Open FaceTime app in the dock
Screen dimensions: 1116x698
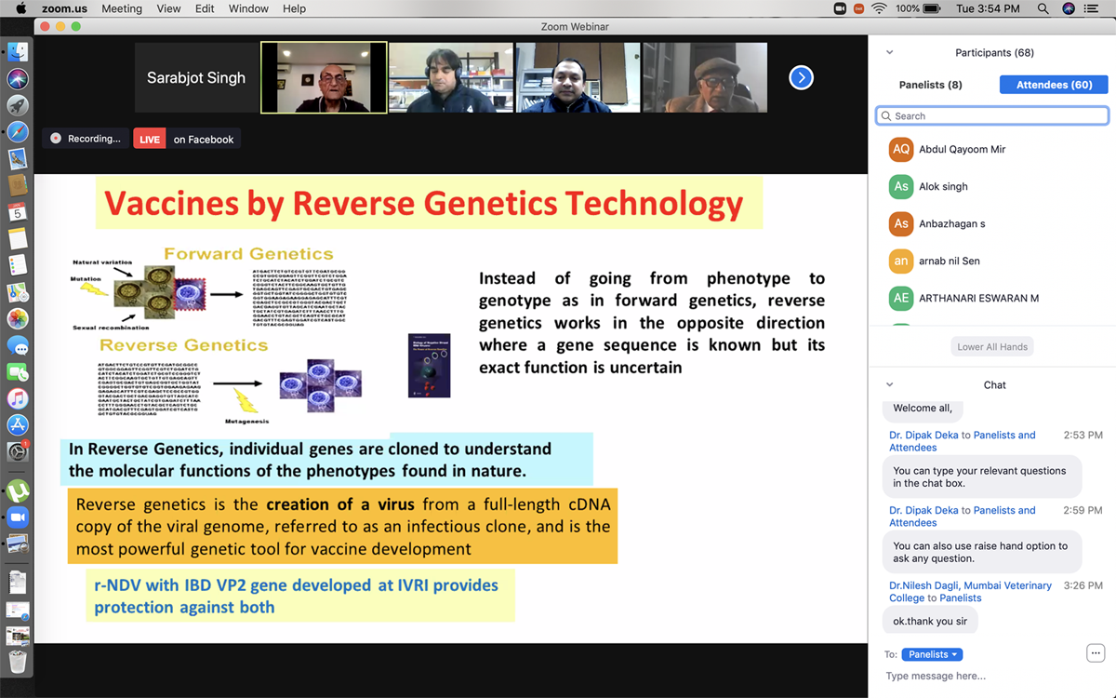pyautogui.click(x=18, y=372)
